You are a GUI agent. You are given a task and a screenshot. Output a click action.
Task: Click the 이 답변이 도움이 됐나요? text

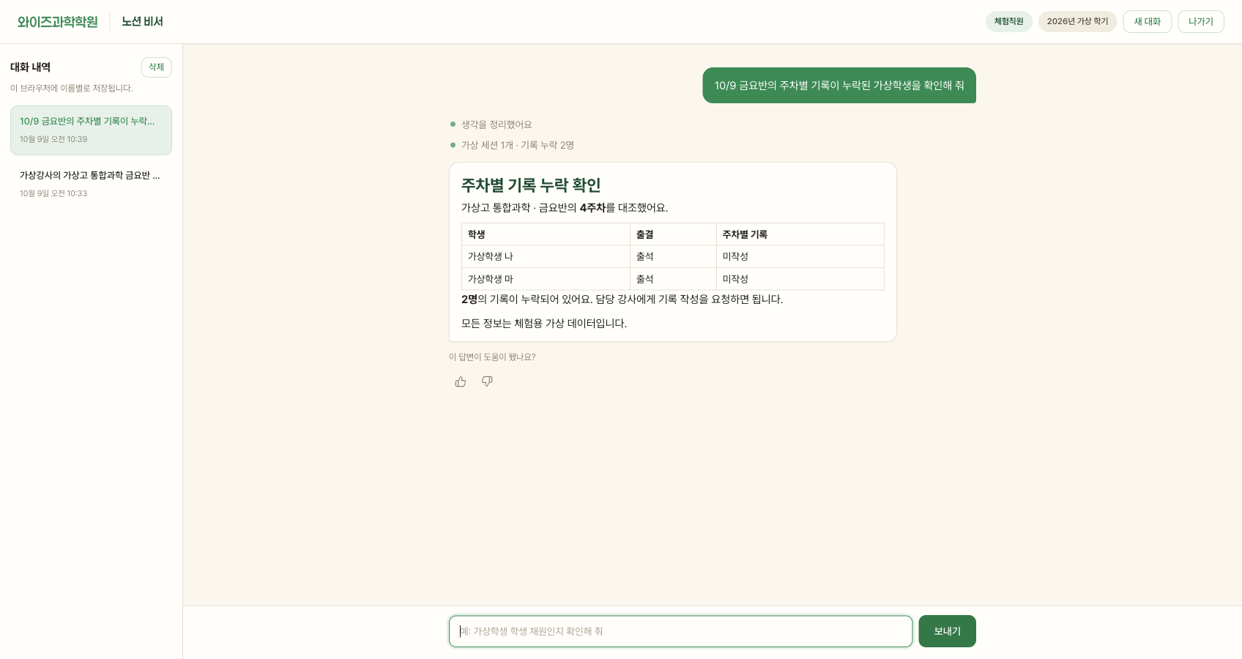[492, 357]
